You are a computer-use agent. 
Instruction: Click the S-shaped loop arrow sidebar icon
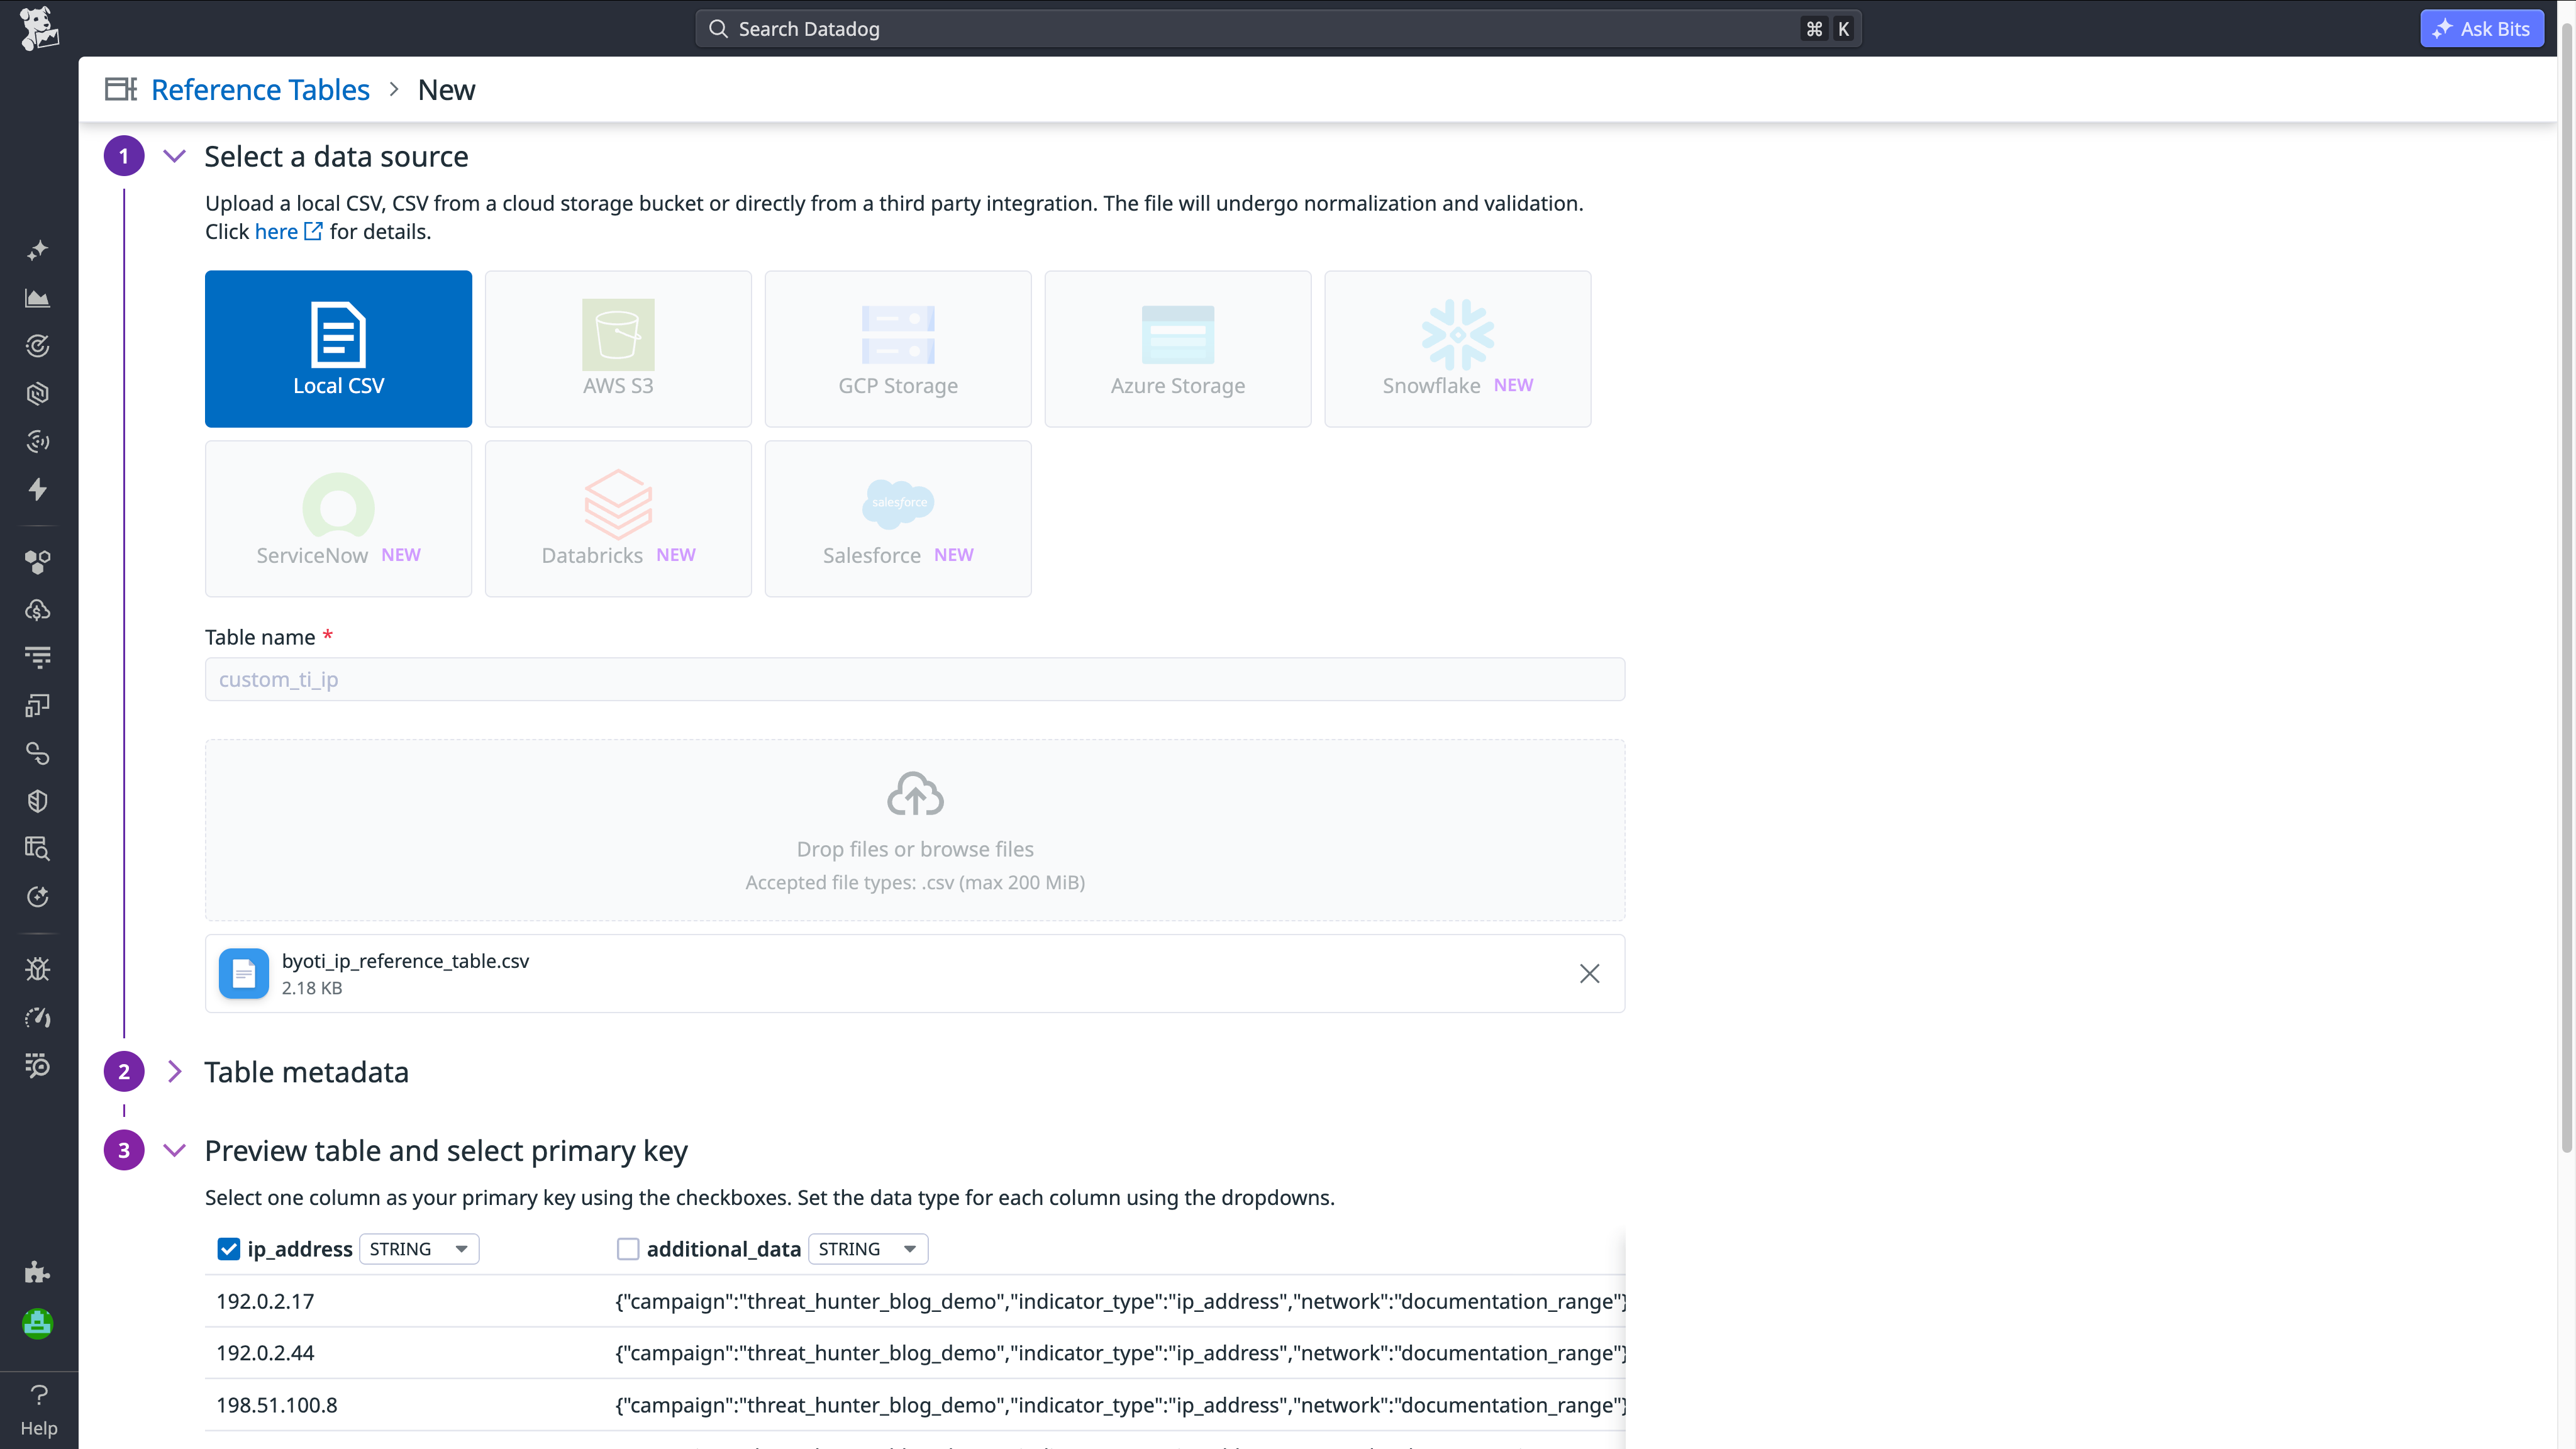coord(38,753)
